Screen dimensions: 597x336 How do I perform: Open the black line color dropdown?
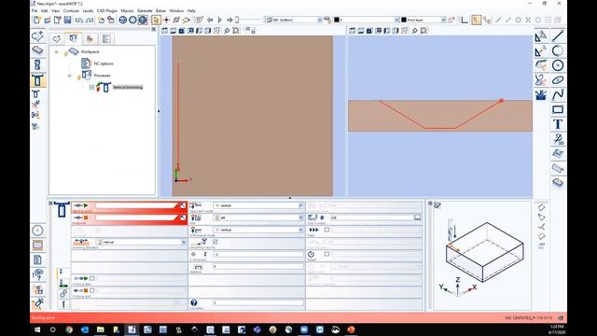[396, 20]
